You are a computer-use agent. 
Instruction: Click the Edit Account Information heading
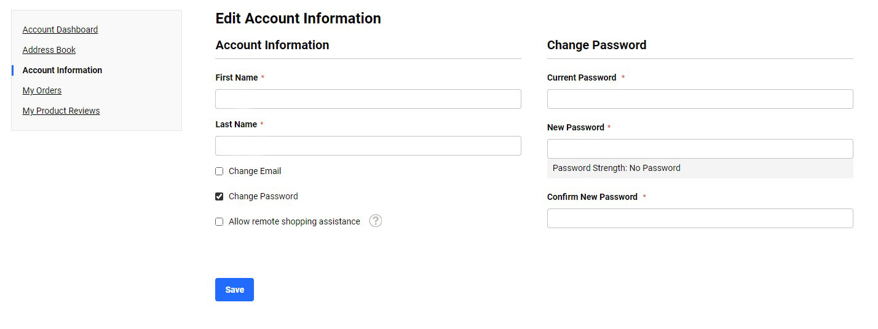click(x=298, y=18)
